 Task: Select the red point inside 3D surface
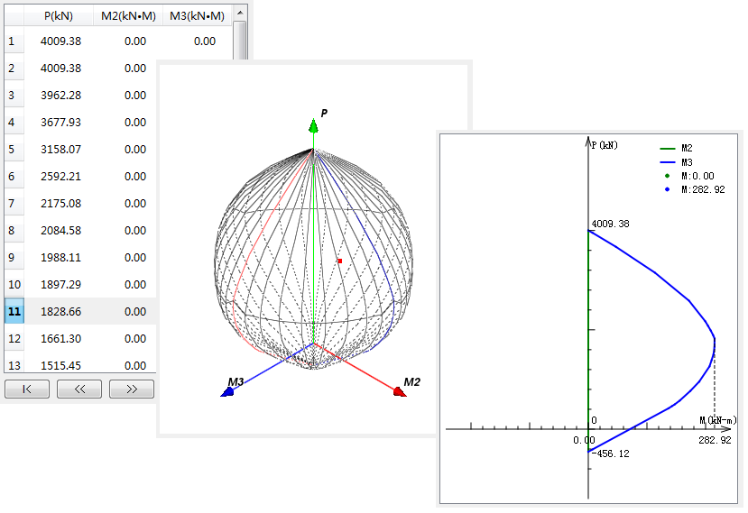pyautogui.click(x=339, y=261)
